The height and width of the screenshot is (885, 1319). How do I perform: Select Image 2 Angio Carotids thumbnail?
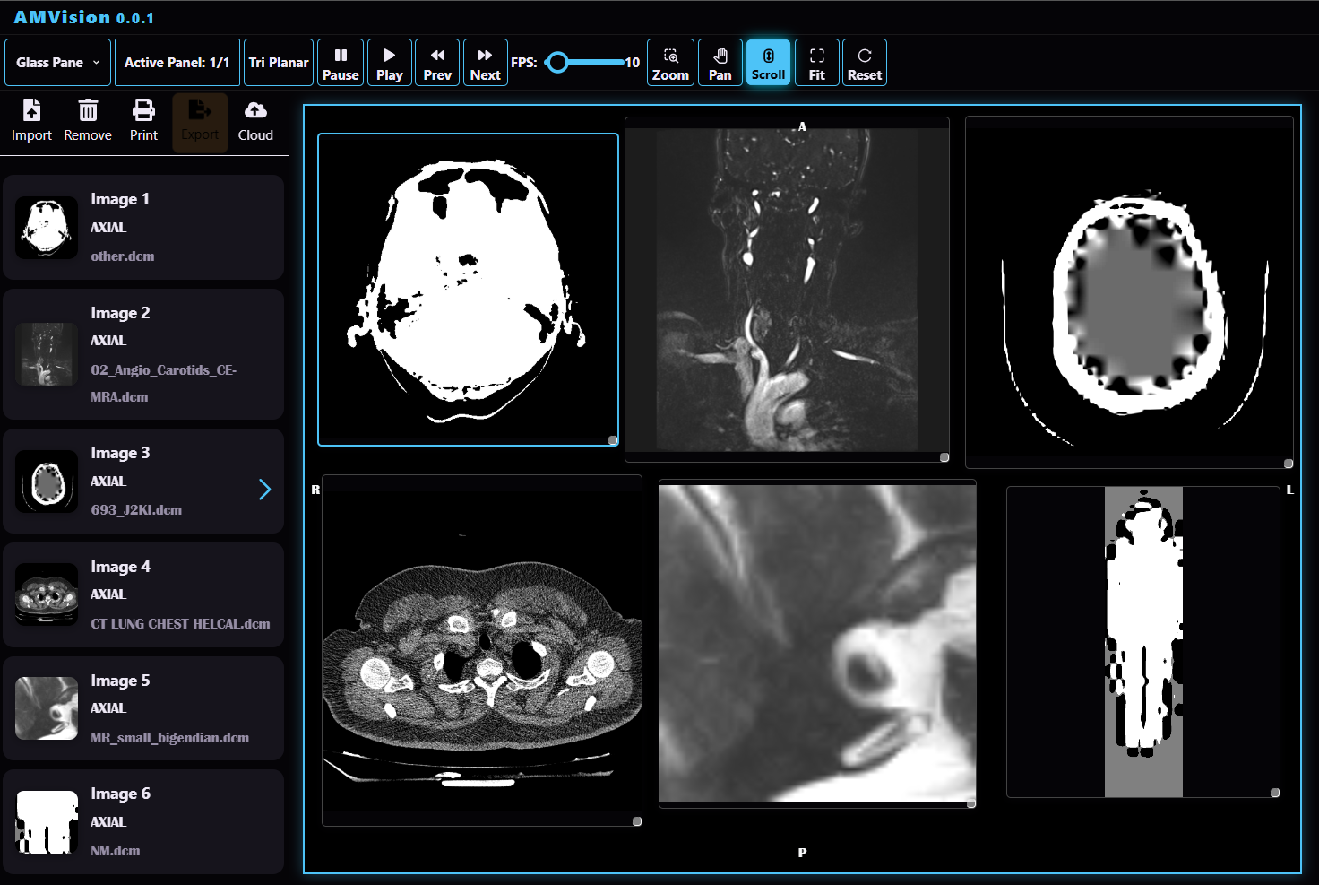[x=47, y=354]
